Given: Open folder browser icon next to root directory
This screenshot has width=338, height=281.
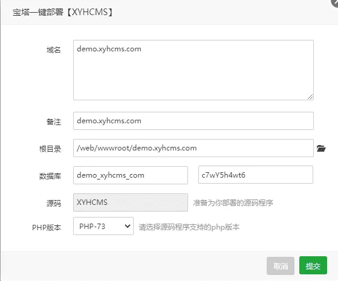Looking at the screenshot, I should [321, 149].
